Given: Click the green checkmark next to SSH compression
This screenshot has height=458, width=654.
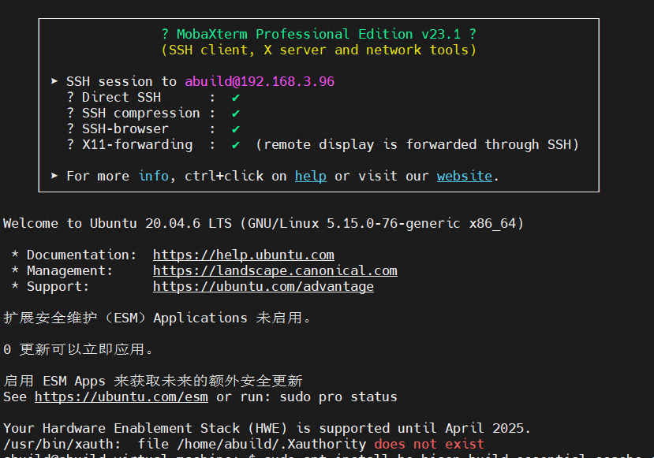Looking at the screenshot, I should coord(236,114).
